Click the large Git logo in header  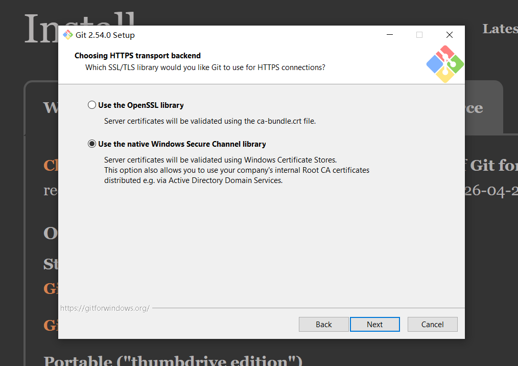point(445,64)
